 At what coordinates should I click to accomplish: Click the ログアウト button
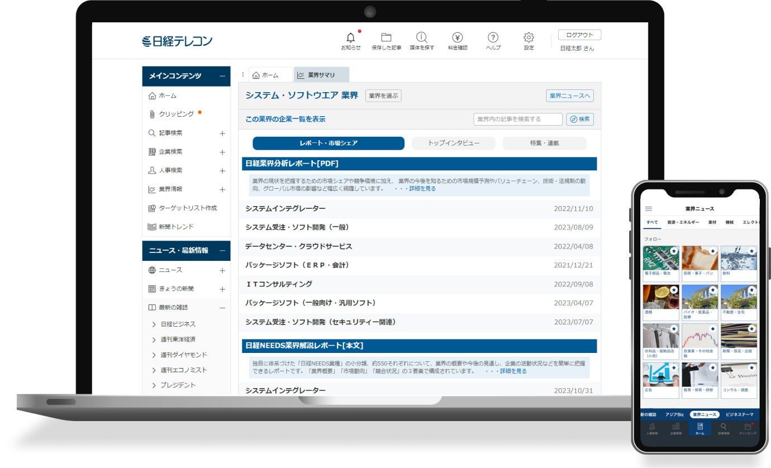pyautogui.click(x=580, y=35)
